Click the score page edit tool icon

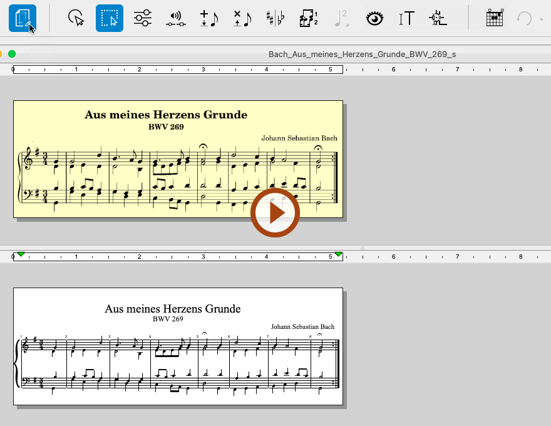tap(23, 18)
